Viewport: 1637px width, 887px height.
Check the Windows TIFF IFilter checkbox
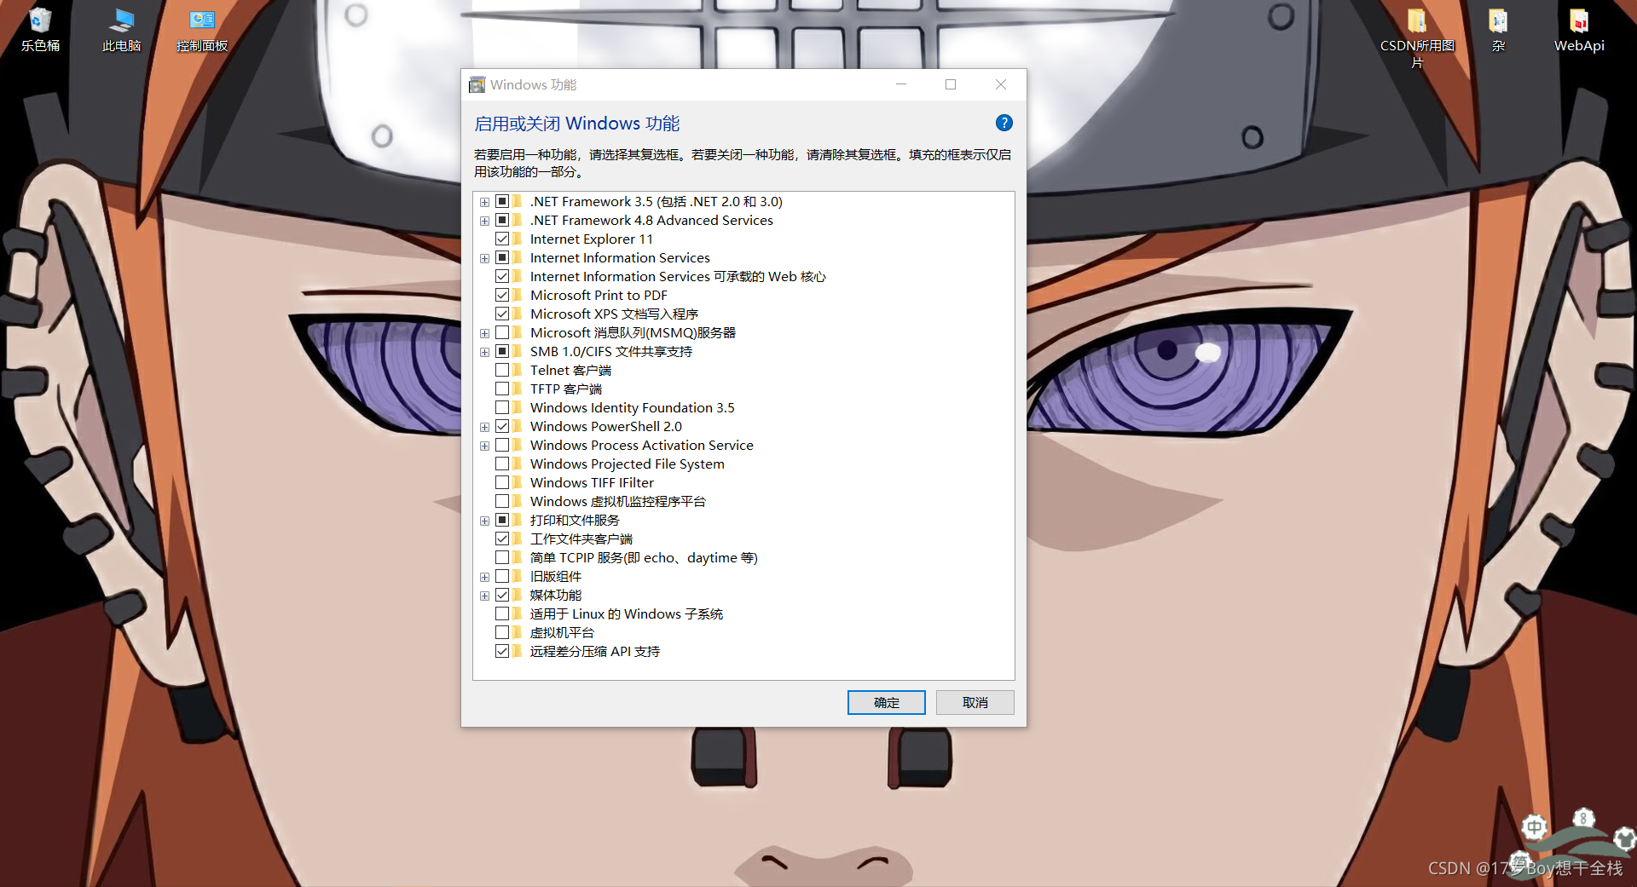502,482
